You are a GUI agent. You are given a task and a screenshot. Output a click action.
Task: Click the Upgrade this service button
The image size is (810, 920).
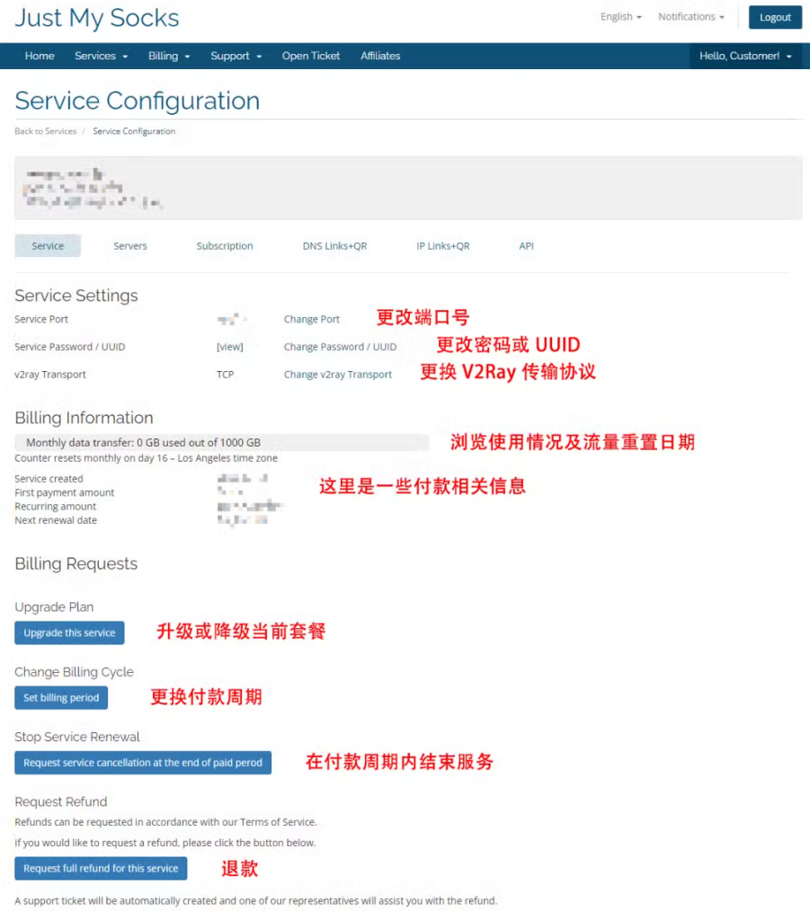click(69, 633)
